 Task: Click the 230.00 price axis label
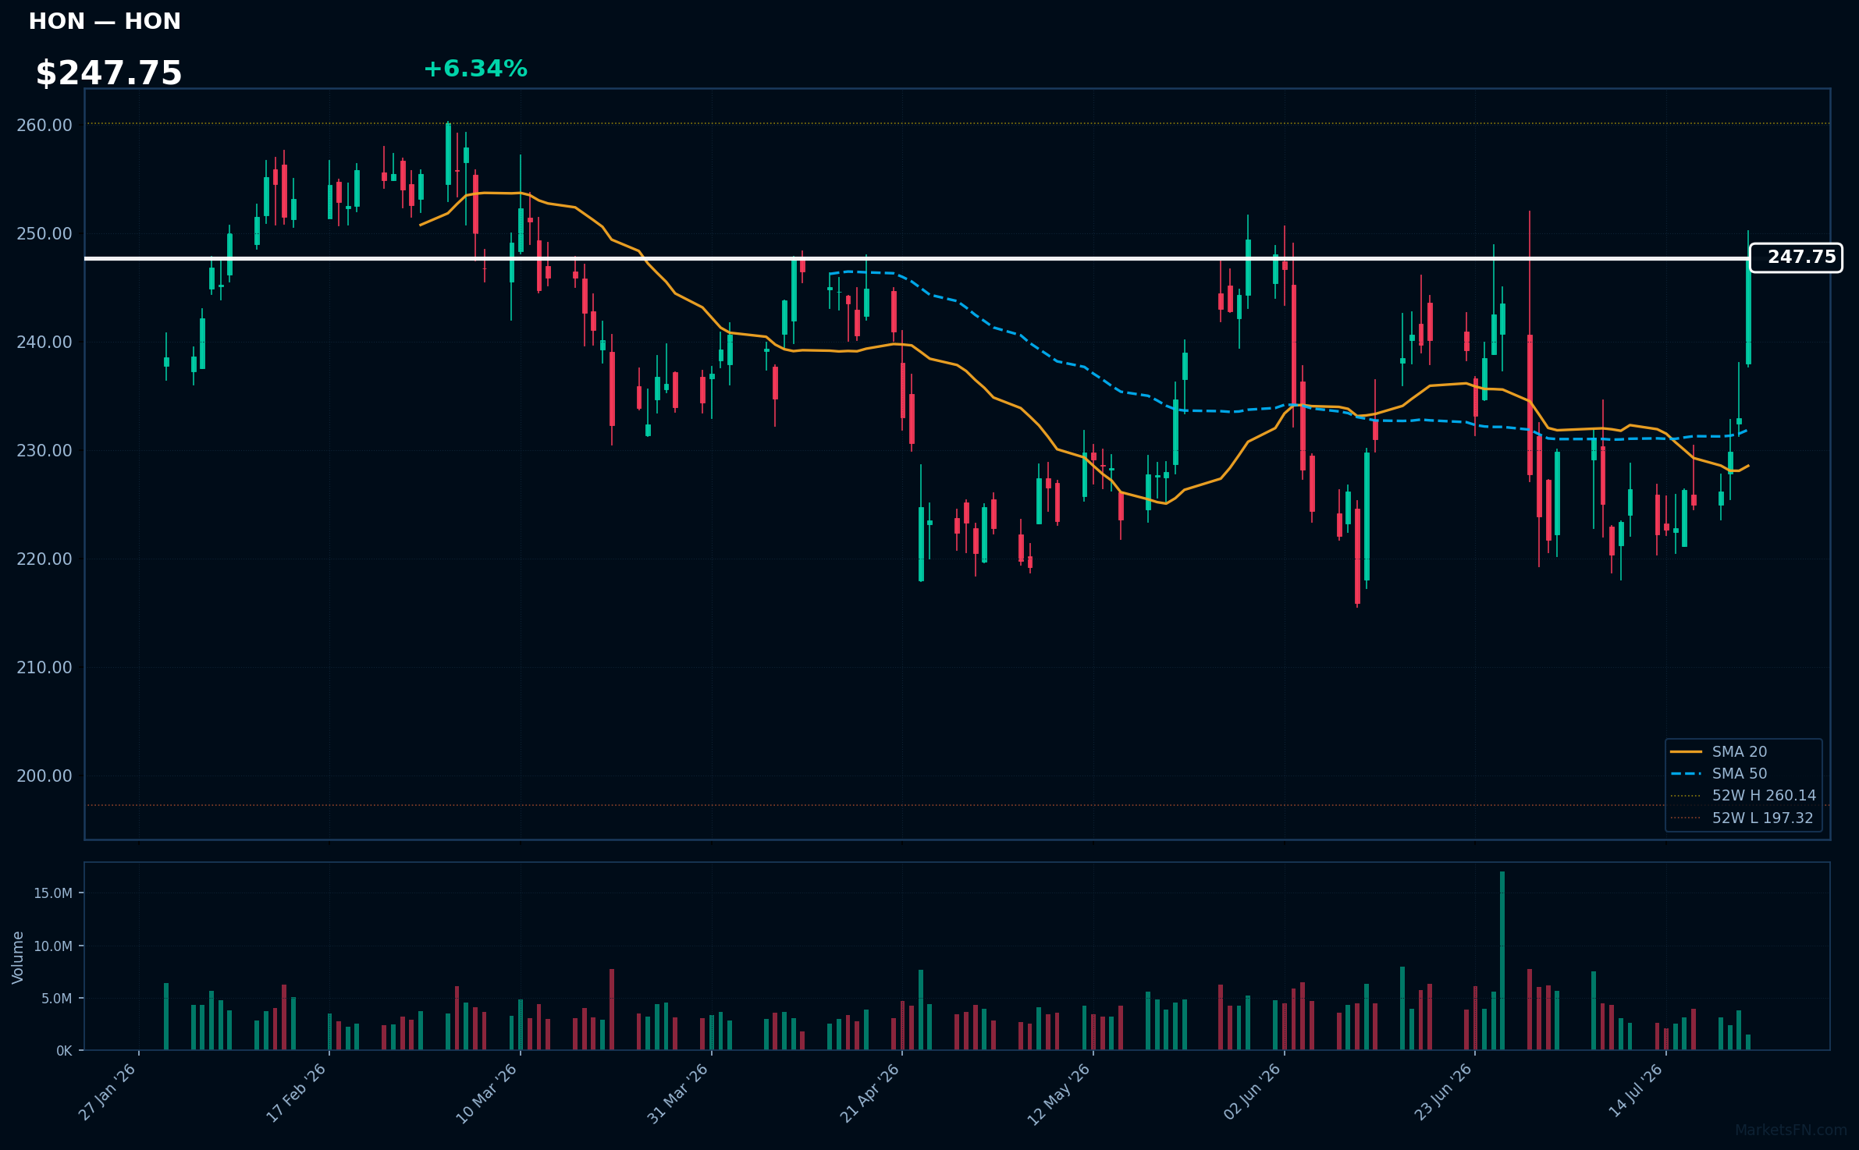pyautogui.click(x=44, y=451)
